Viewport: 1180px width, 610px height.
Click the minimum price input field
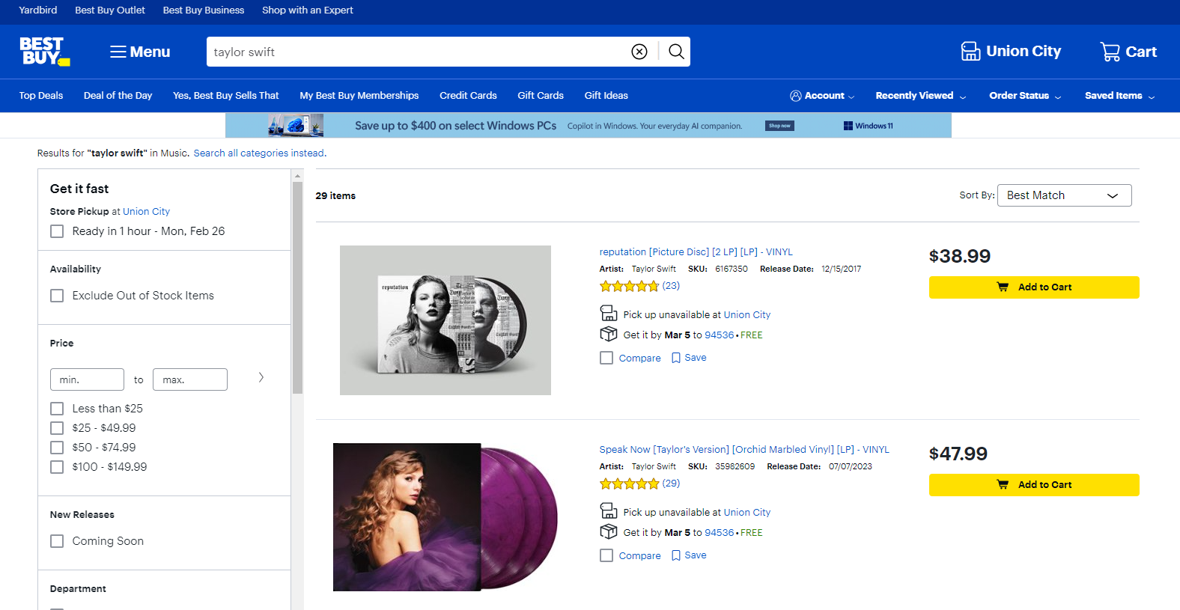pos(87,379)
